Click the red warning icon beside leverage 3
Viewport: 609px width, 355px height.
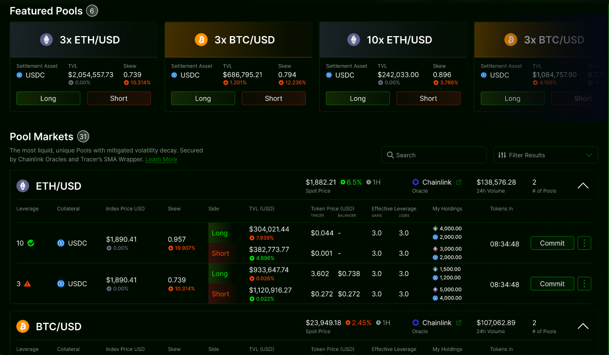click(27, 284)
